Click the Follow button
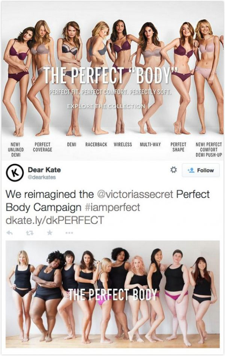The height and width of the screenshot is (356, 225). point(201,170)
